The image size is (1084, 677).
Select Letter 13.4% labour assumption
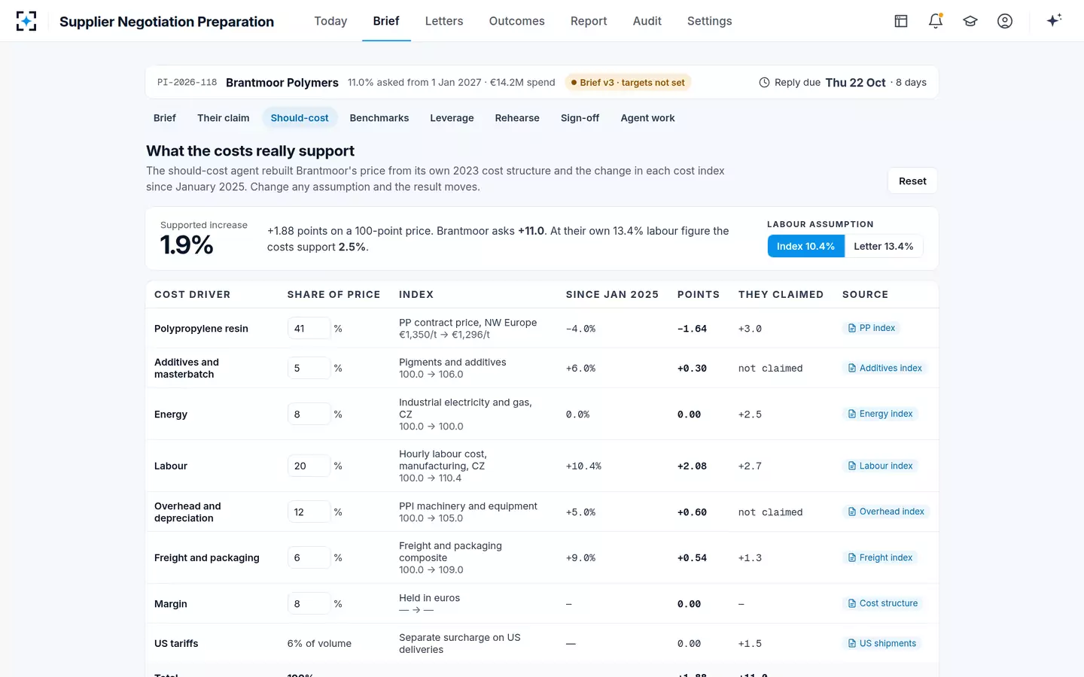click(x=884, y=246)
